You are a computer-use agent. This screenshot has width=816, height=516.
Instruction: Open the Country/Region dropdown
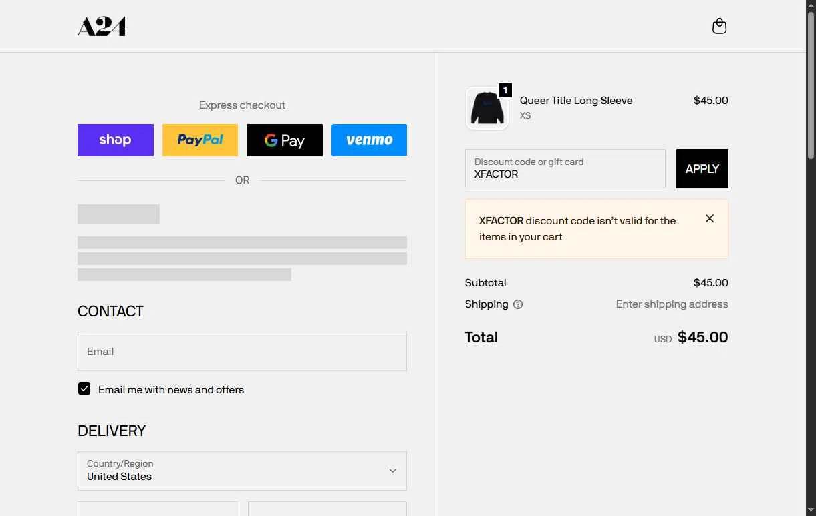pos(242,471)
